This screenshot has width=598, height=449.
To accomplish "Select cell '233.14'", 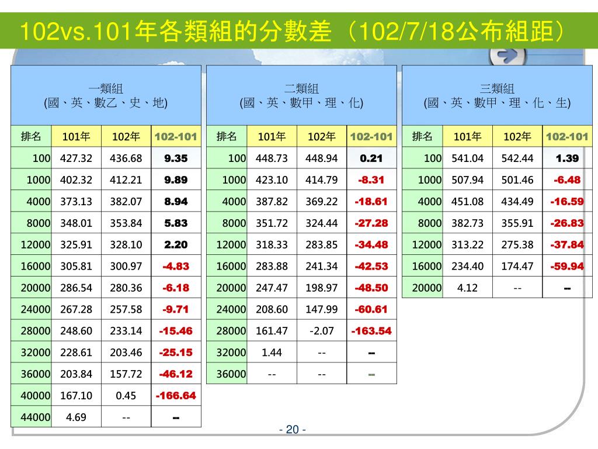I will point(126,331).
